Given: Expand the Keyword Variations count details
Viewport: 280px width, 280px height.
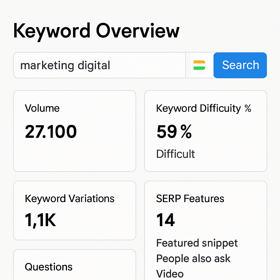Looking at the screenshot, I should click(x=70, y=199).
